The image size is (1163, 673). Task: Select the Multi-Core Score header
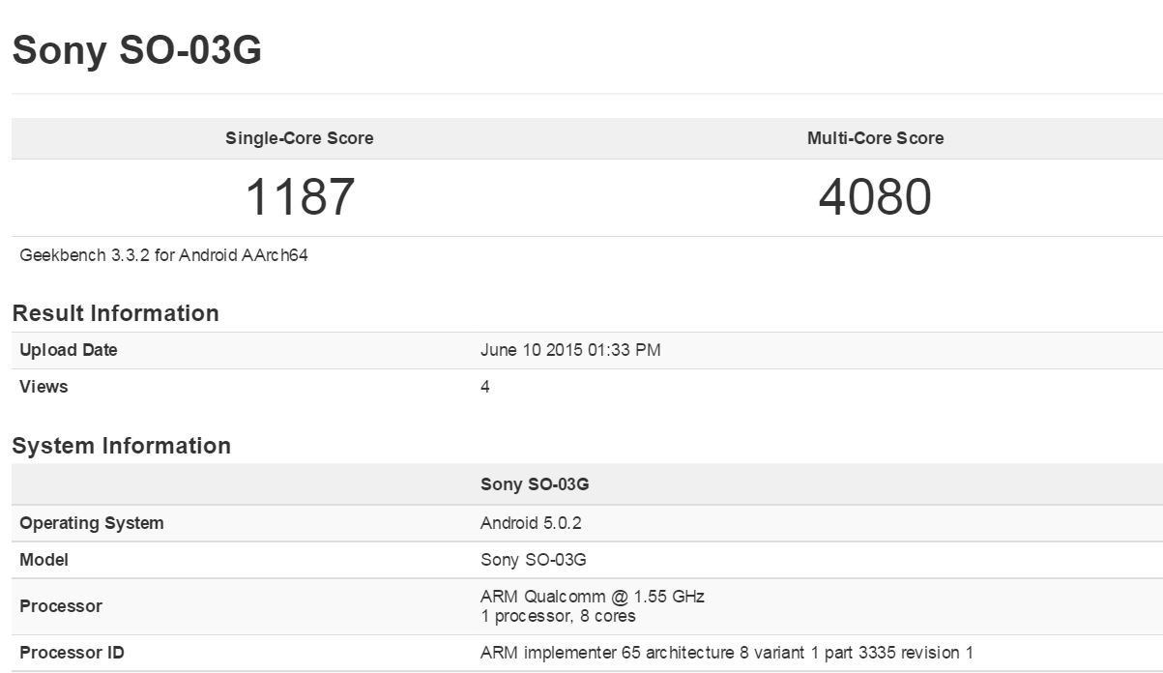[x=876, y=138]
